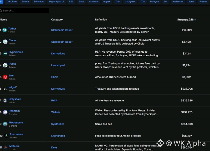The image size is (210, 151).
Task: Choose the Off Chain filter tab
Action: (12, 2)
